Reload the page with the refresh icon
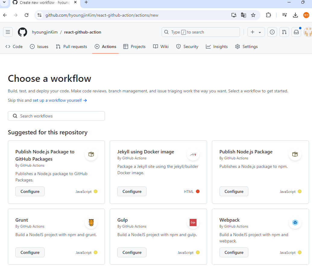 (27, 15)
